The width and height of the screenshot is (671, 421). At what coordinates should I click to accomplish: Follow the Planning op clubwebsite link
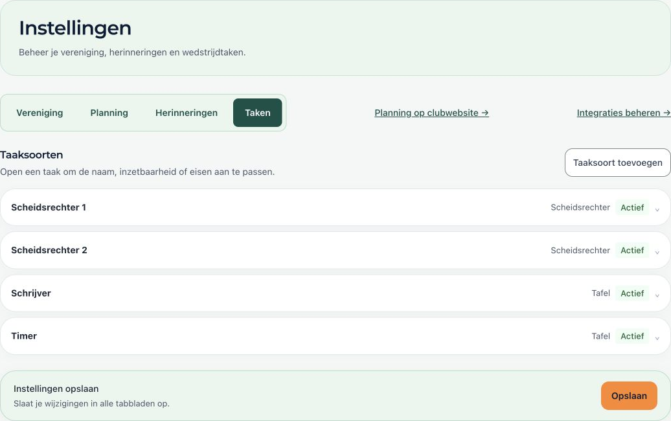point(431,113)
